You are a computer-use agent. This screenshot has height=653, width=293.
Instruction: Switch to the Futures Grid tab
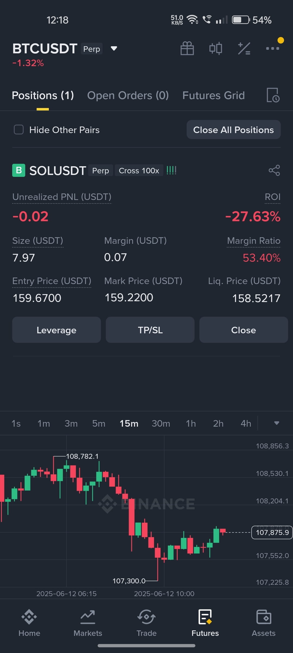pos(214,96)
